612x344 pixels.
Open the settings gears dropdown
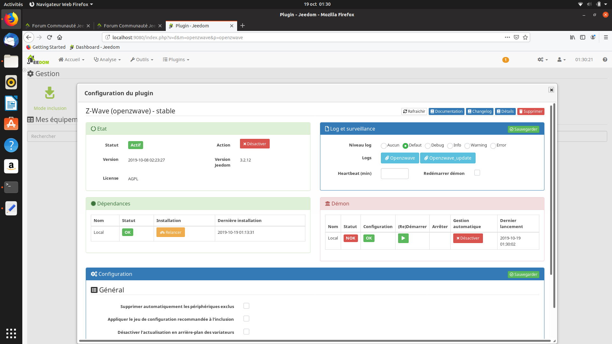[x=543, y=60]
